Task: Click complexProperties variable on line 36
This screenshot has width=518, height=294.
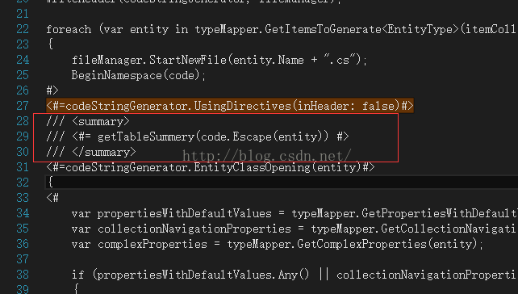Action: click(152, 244)
